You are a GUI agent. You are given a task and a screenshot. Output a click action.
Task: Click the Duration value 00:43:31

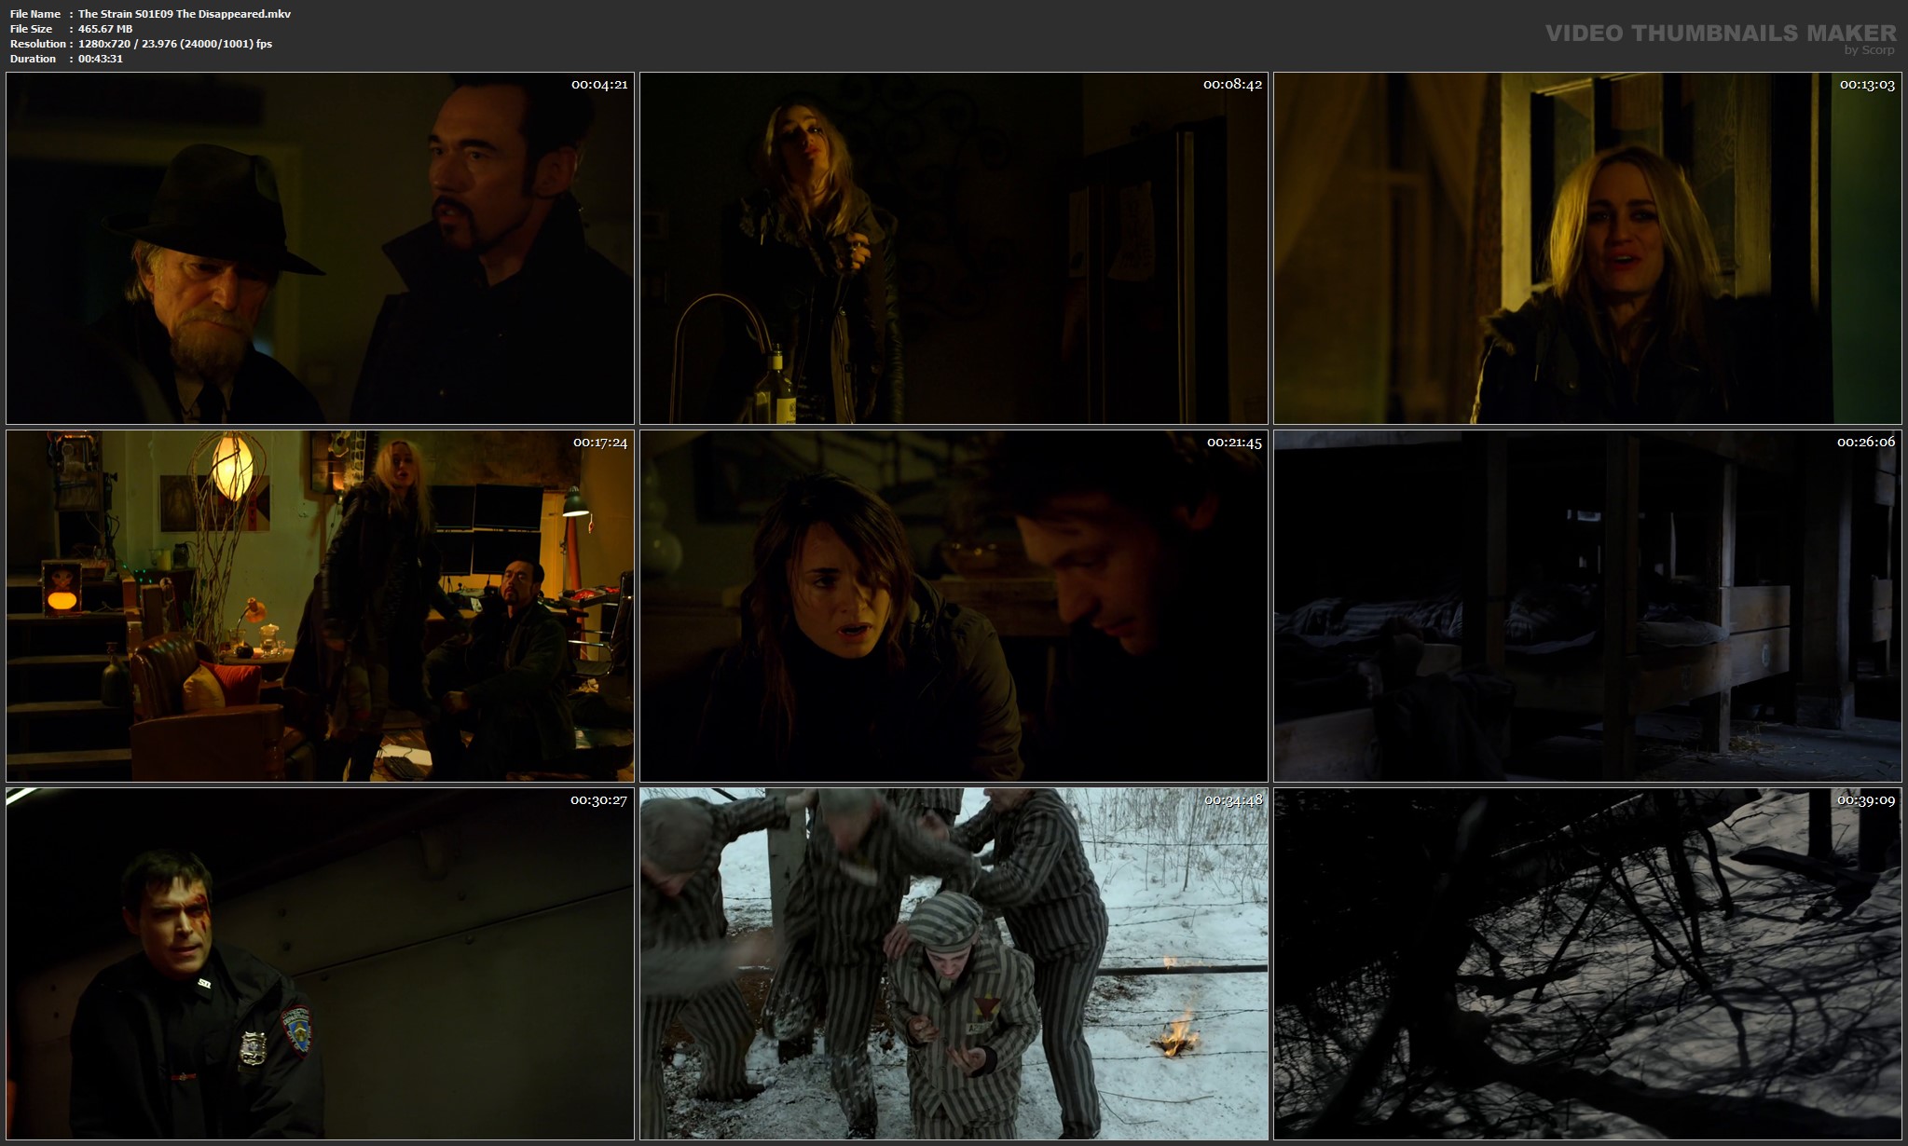[x=100, y=59]
